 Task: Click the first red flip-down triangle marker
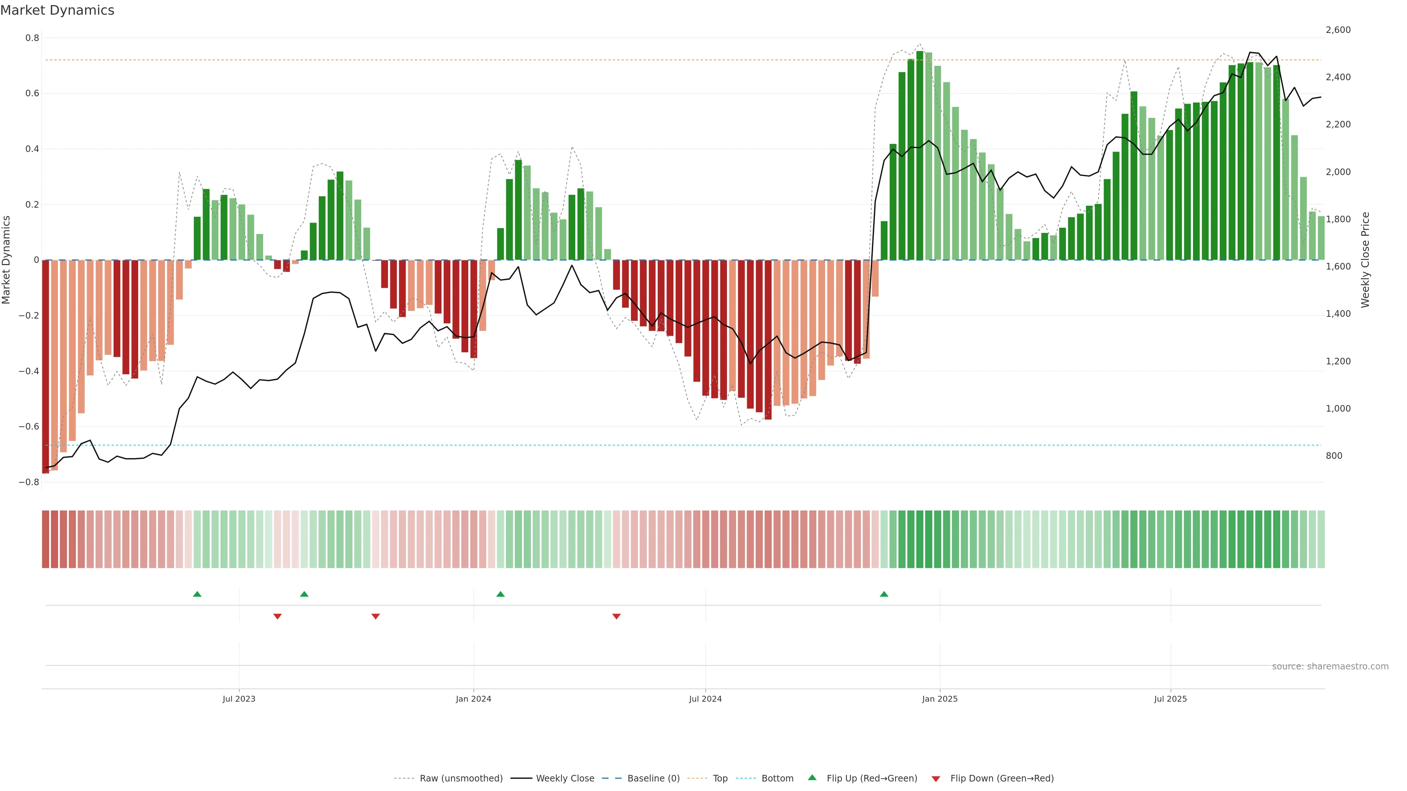click(x=277, y=616)
